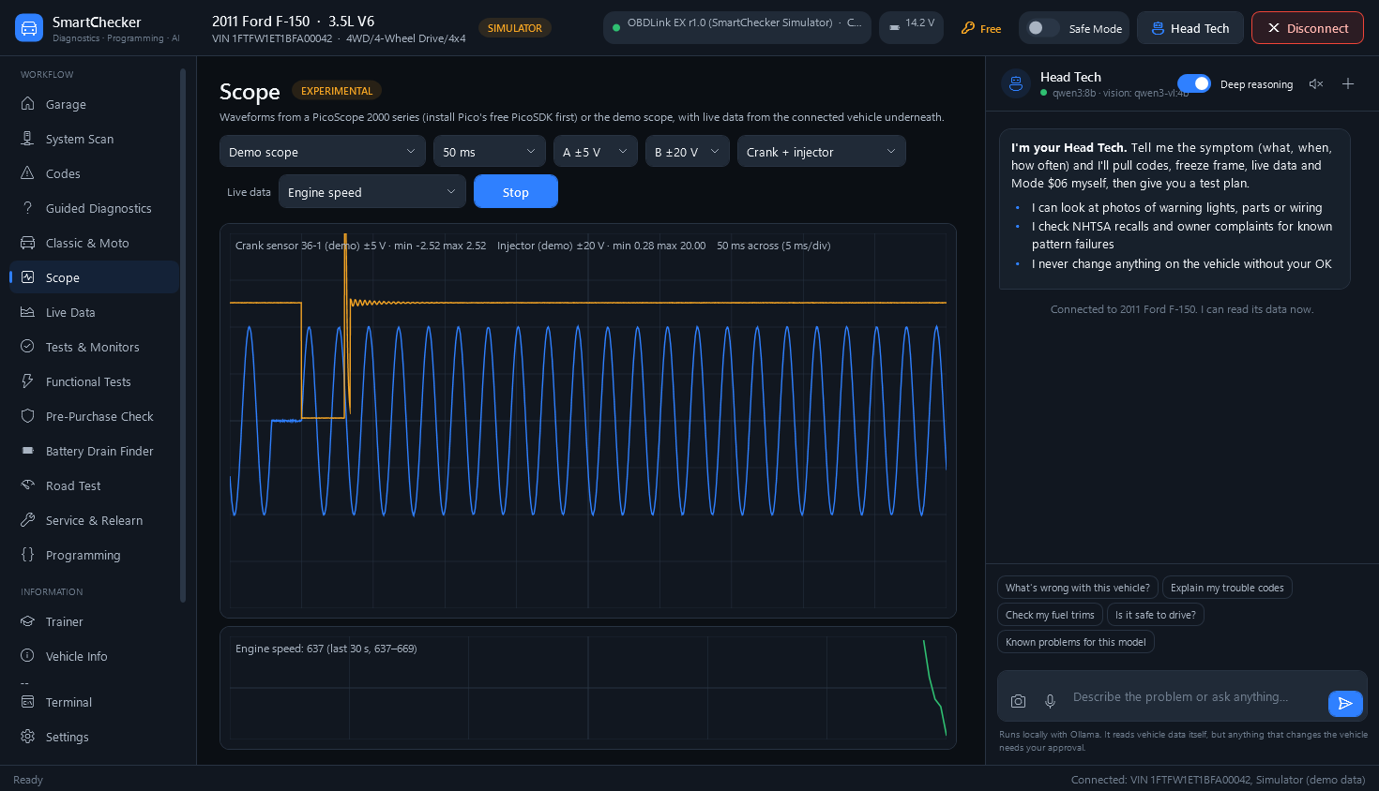Screen dimensions: 1379x791
Task: Open System Scan from the sidebar
Action: pos(94,139)
